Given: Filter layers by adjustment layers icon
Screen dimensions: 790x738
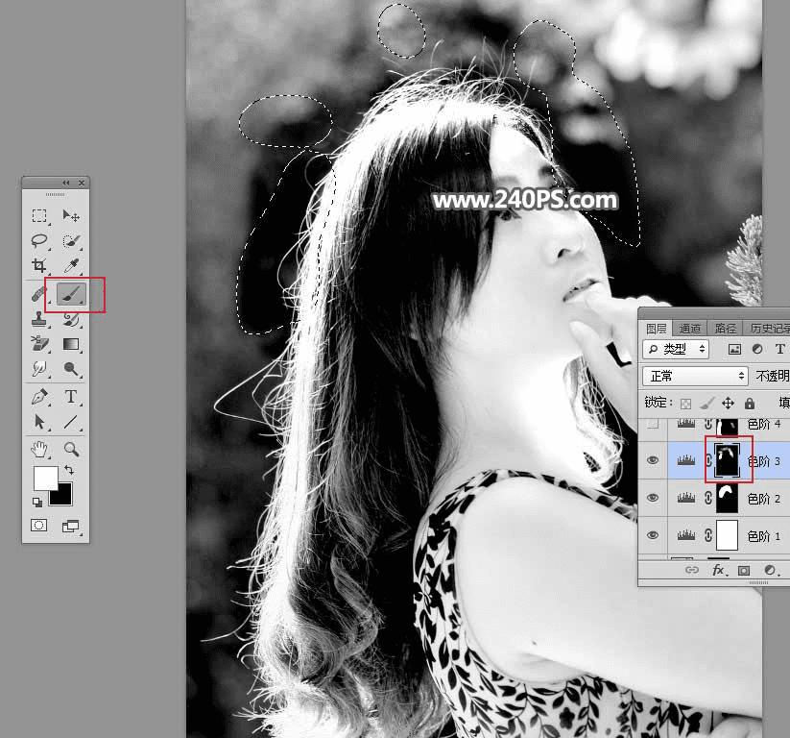Looking at the screenshot, I should pyautogui.click(x=757, y=349).
